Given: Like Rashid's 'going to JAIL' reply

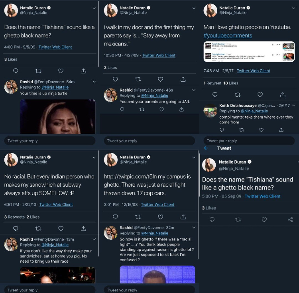Looking at the screenshot, I should pyautogui.click(x=162, y=109).
